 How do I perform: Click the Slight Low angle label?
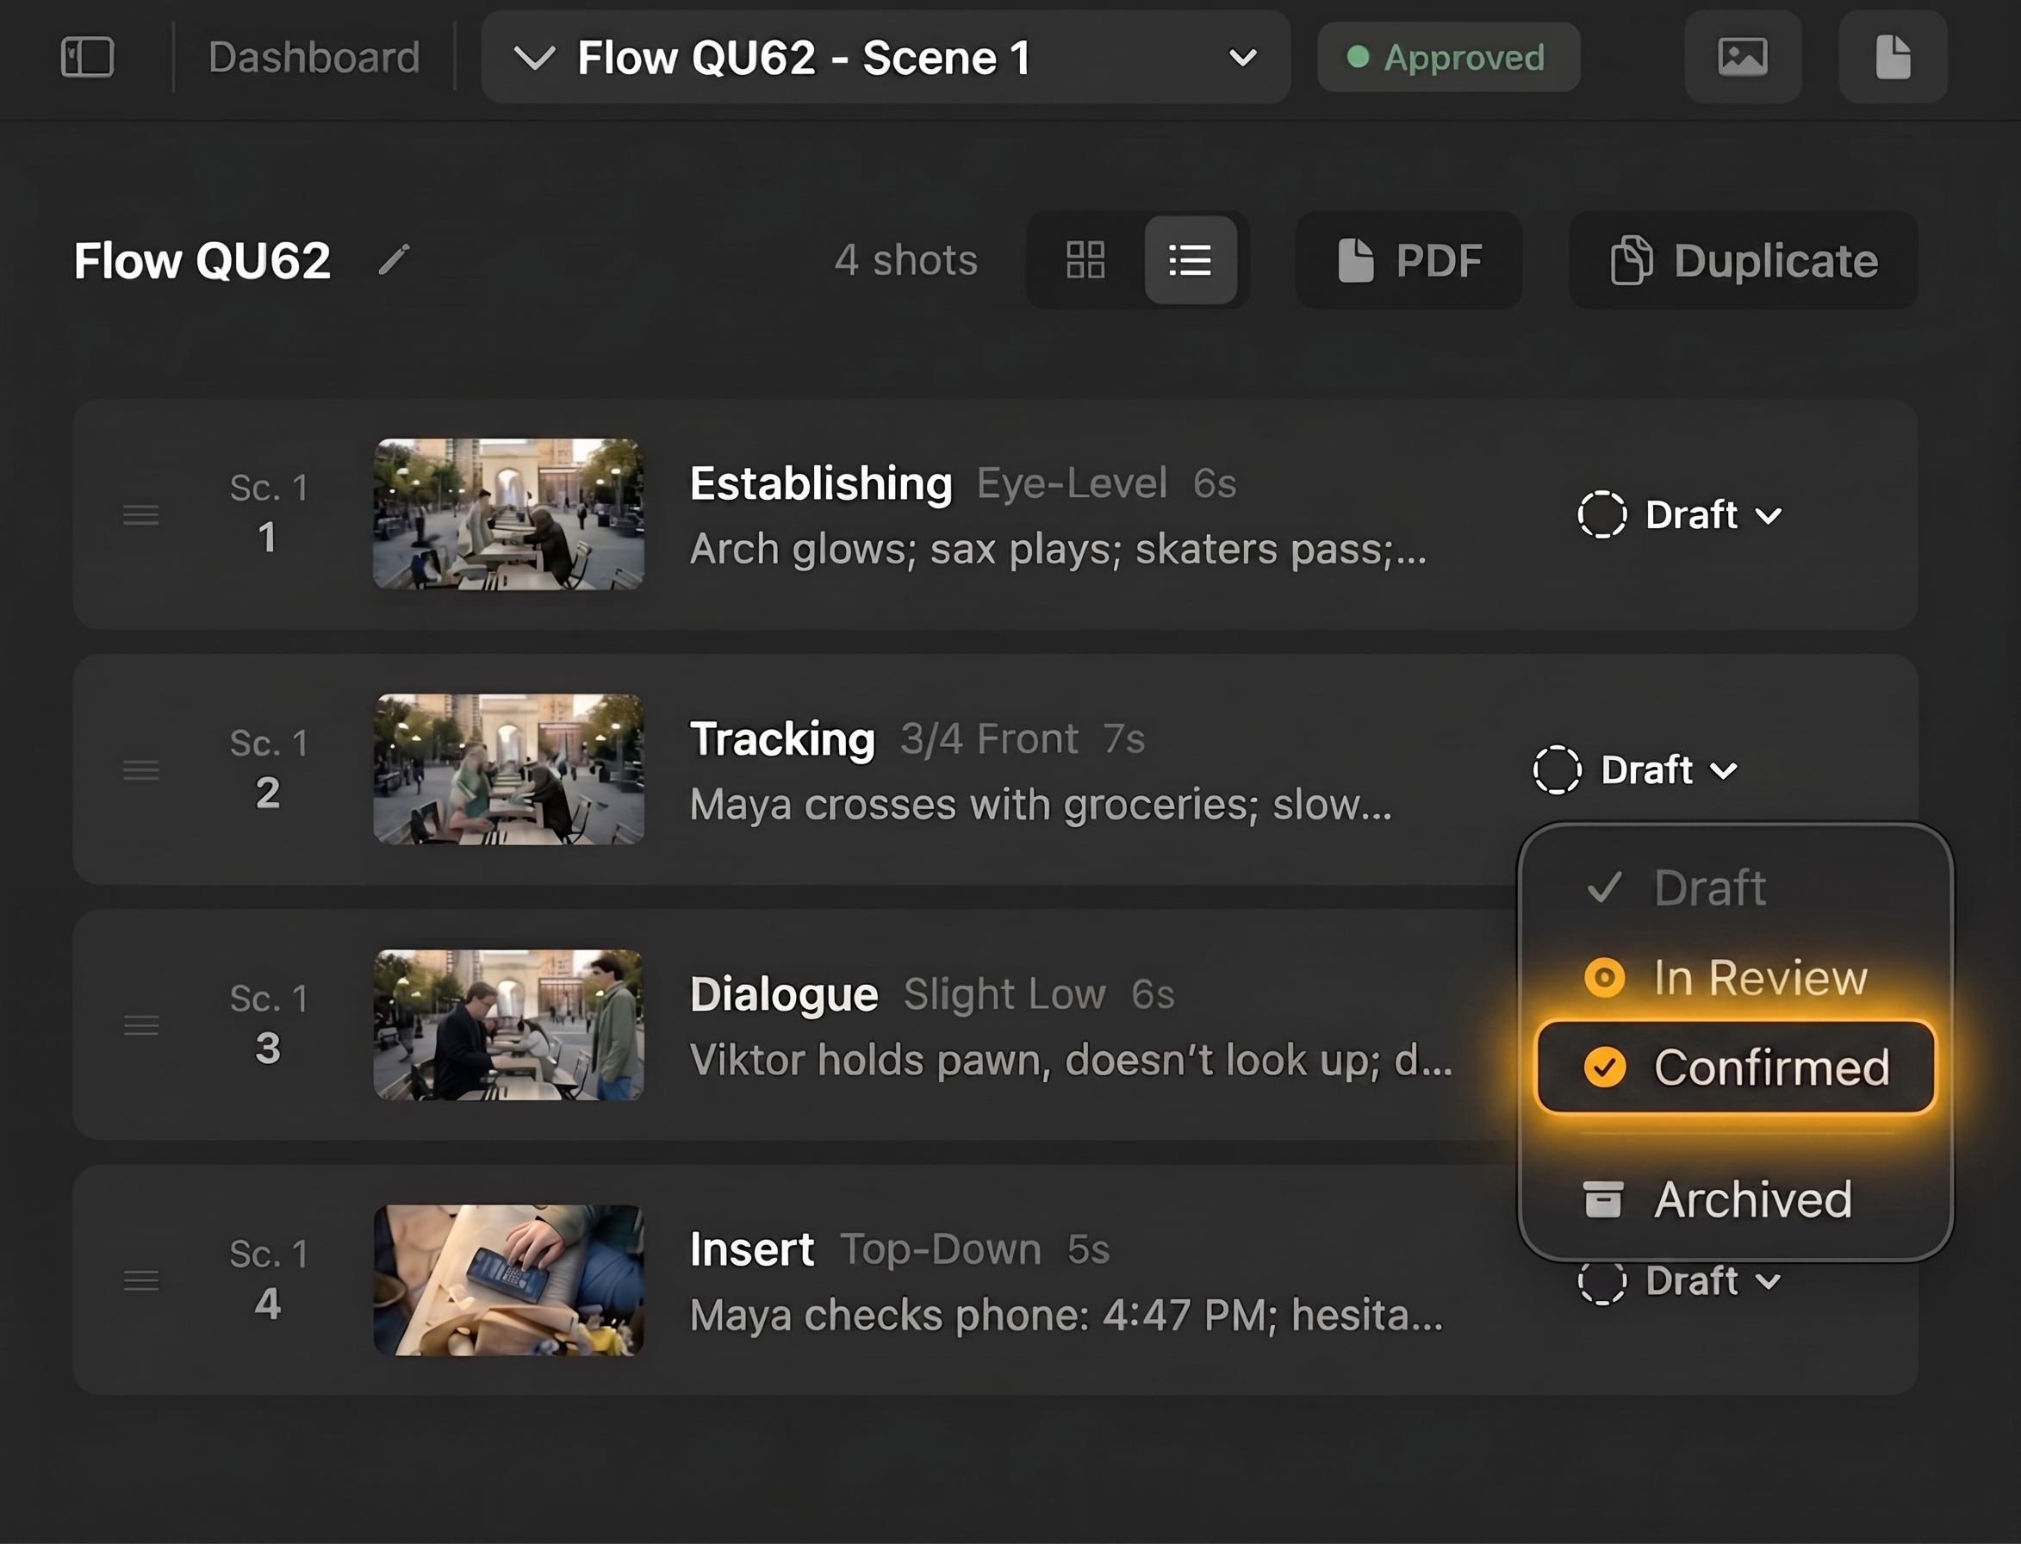tap(1004, 994)
